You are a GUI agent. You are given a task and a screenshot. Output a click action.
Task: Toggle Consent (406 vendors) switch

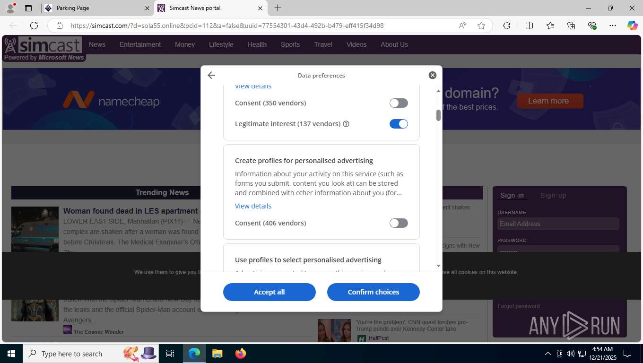pos(399,223)
